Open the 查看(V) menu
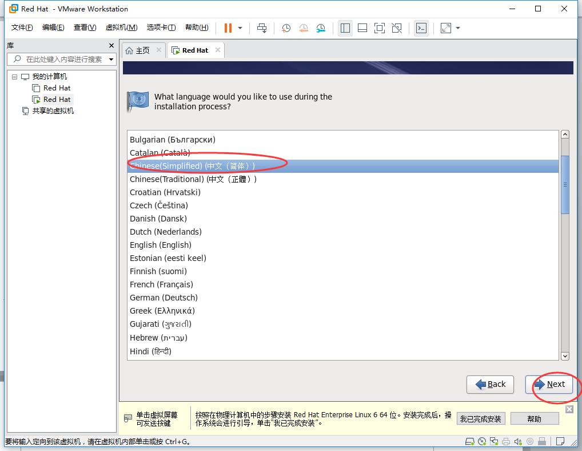This screenshot has width=582, height=451. click(85, 27)
